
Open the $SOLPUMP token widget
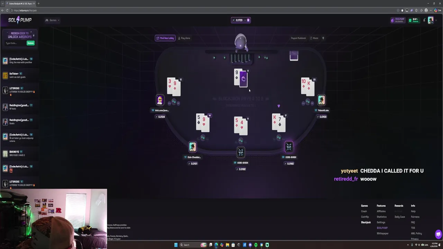(398, 20)
